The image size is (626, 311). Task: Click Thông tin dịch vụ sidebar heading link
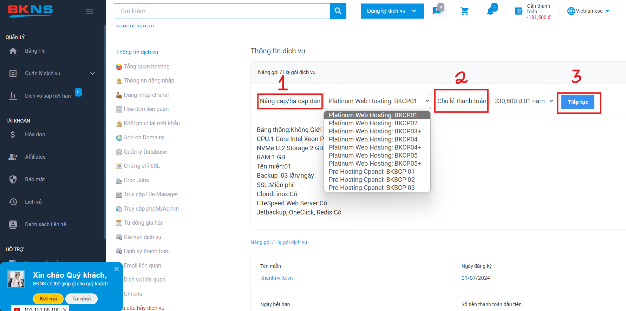(137, 52)
